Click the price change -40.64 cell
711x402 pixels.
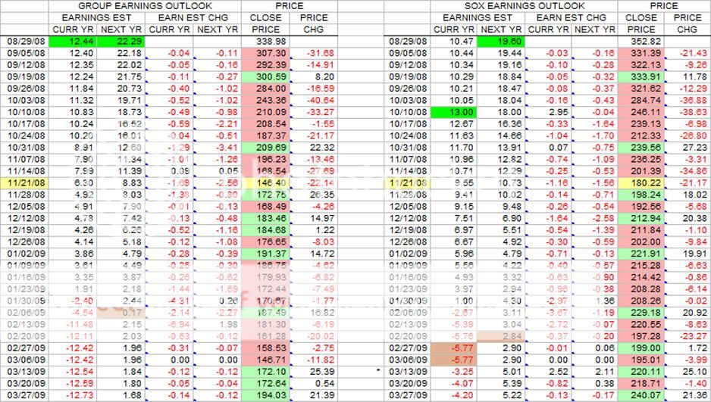coord(313,100)
